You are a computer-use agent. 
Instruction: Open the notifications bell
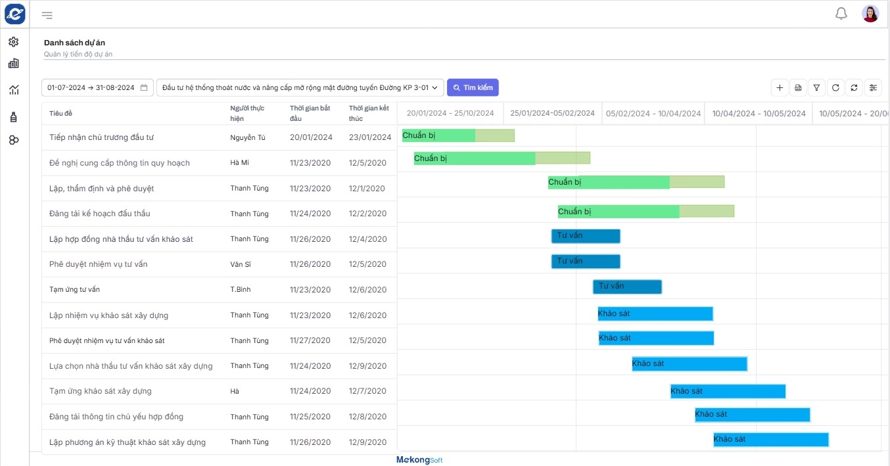click(841, 14)
